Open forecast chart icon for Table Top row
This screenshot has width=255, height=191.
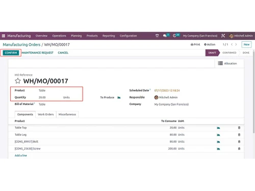pyautogui.click(x=218, y=128)
